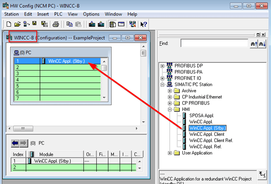Click the Open online station icon

click(26, 24)
